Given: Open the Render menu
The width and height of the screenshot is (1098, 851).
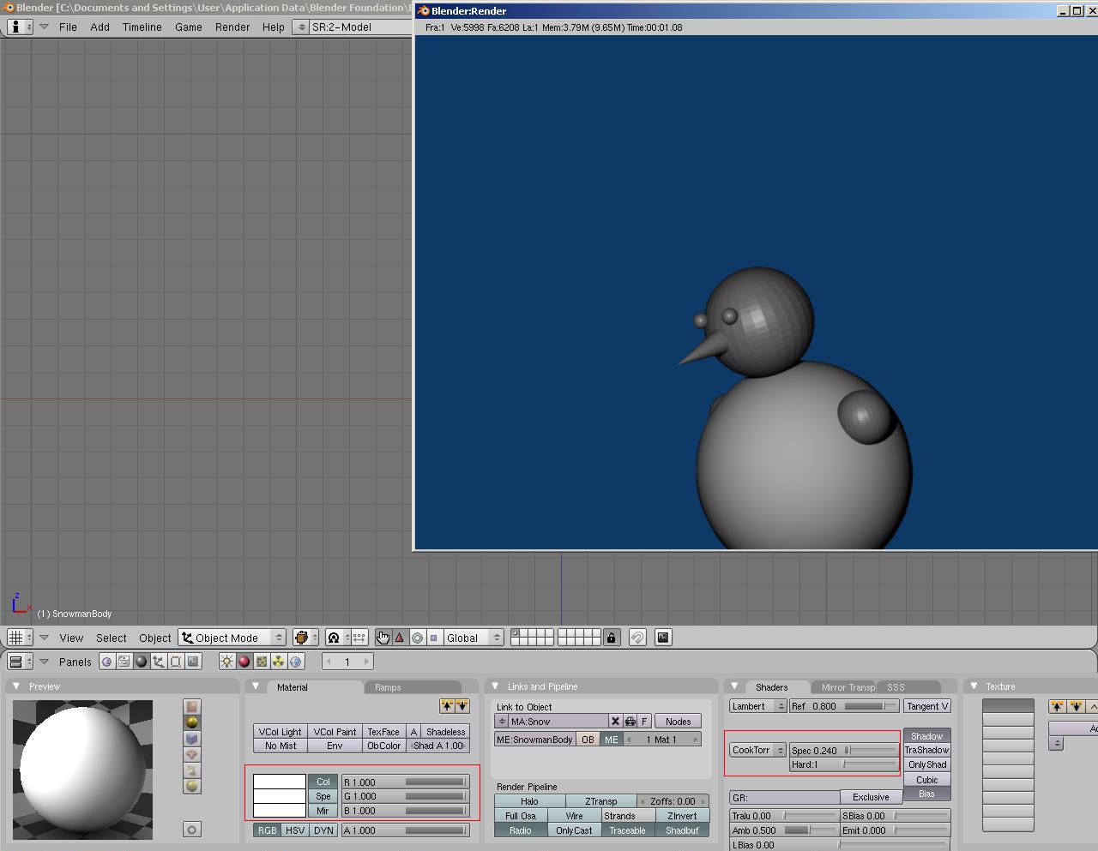Looking at the screenshot, I should tap(232, 27).
